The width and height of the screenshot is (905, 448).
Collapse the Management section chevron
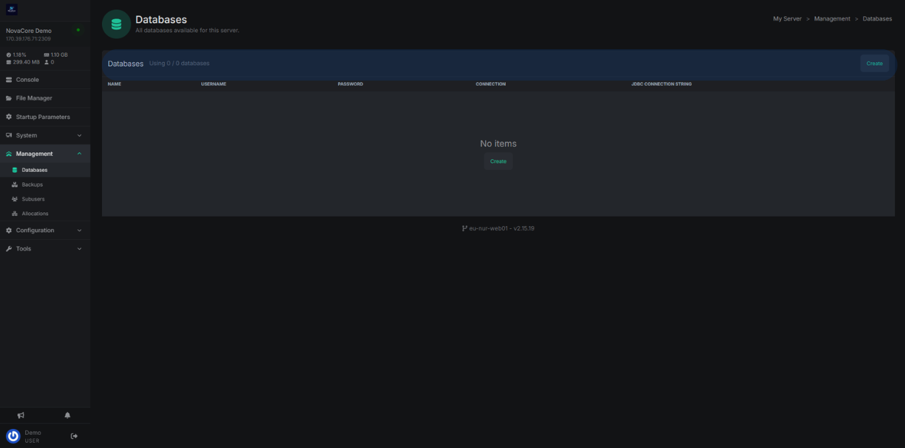79,154
